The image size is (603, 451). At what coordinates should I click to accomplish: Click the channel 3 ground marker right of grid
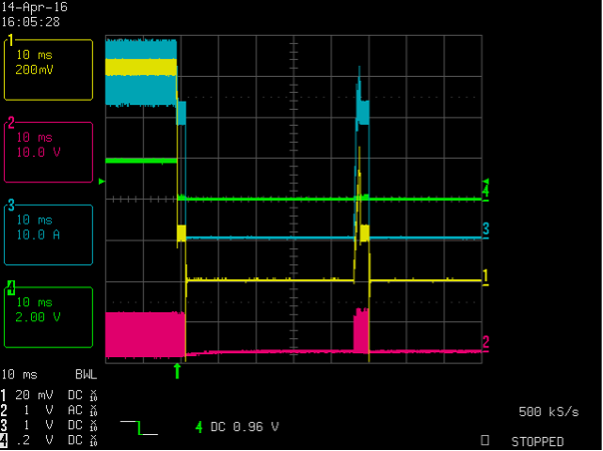pyautogui.click(x=486, y=229)
